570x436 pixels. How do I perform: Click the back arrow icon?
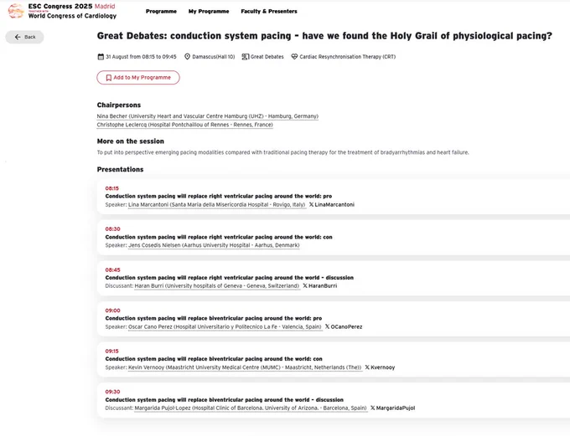[18, 37]
